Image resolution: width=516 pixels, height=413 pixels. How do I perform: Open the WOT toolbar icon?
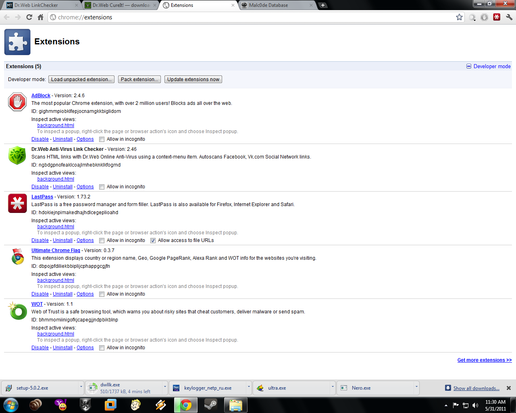[x=472, y=17]
